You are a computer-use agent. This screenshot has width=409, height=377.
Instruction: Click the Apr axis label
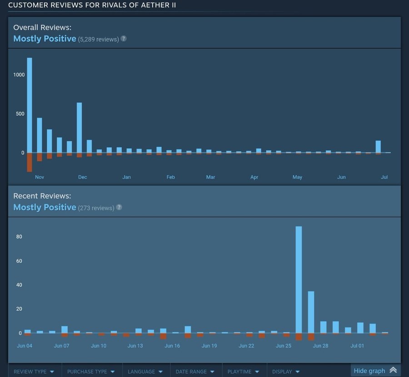click(x=254, y=177)
